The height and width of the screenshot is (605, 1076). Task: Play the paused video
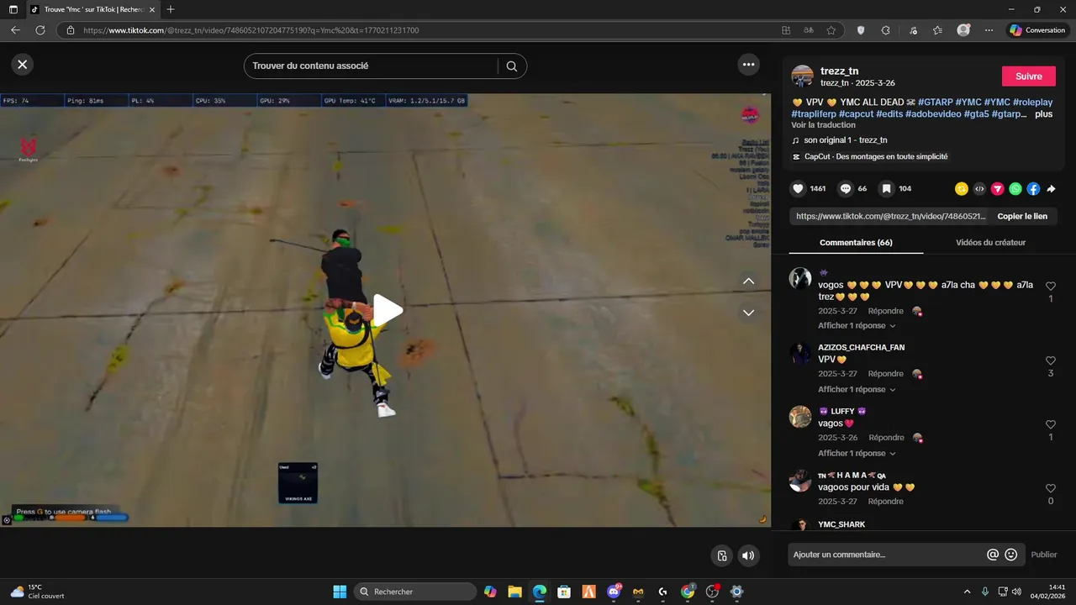[387, 310]
